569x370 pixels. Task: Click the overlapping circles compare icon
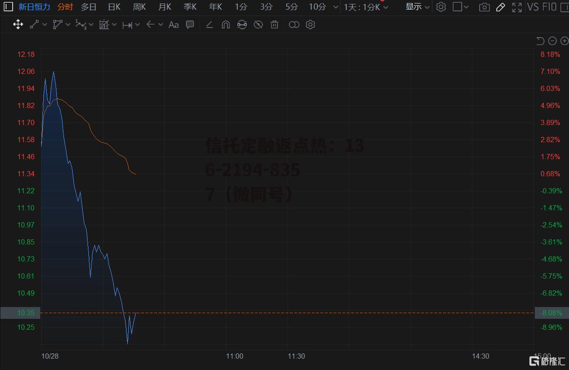click(294, 24)
